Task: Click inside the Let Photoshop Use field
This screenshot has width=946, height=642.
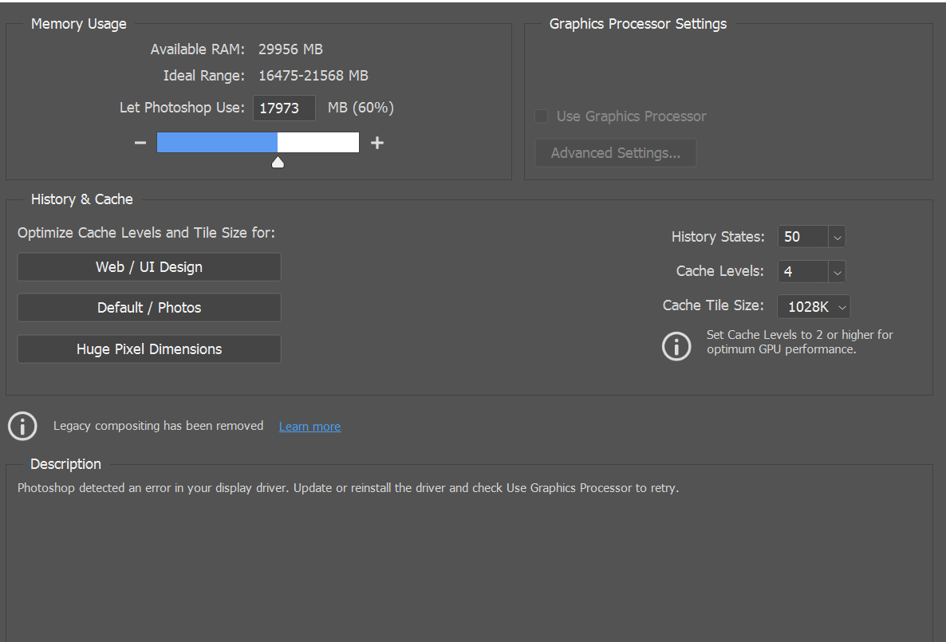Action: (x=284, y=107)
